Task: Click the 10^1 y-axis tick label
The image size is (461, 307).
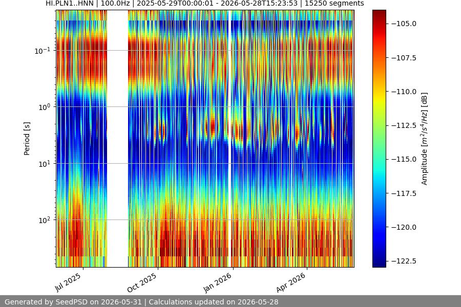Action: 45,164
